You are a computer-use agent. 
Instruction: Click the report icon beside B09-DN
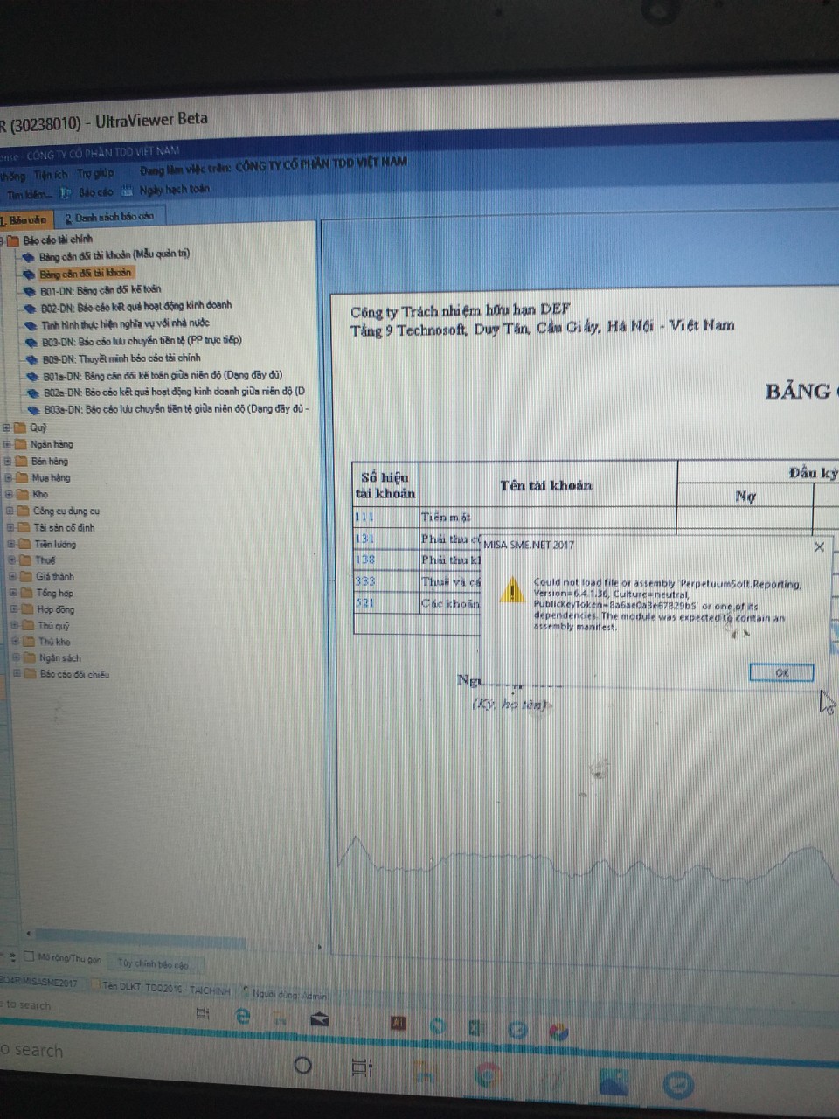33,359
